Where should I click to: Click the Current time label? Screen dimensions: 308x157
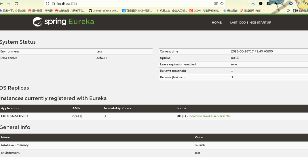click(169, 51)
